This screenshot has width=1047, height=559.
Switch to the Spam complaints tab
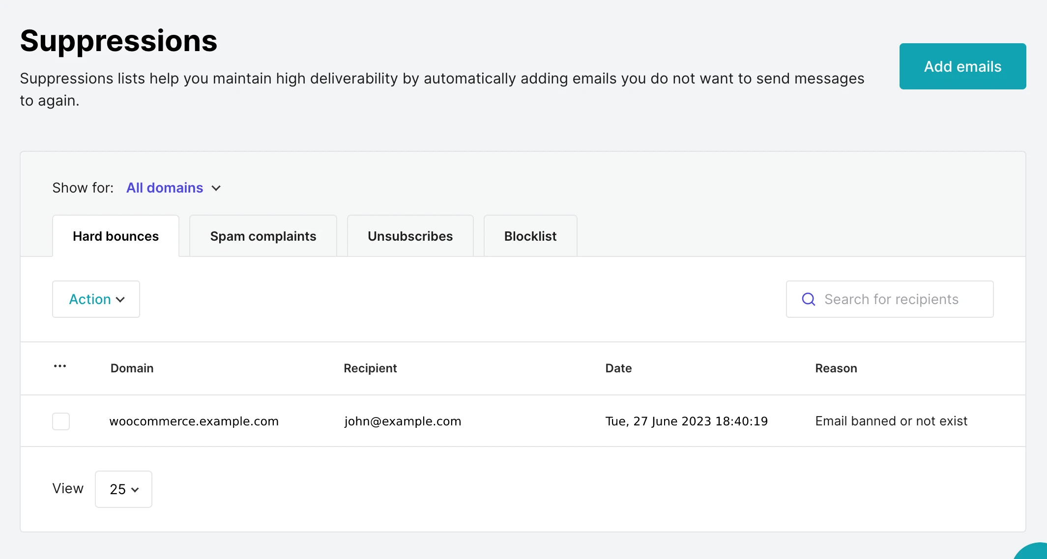pyautogui.click(x=263, y=236)
